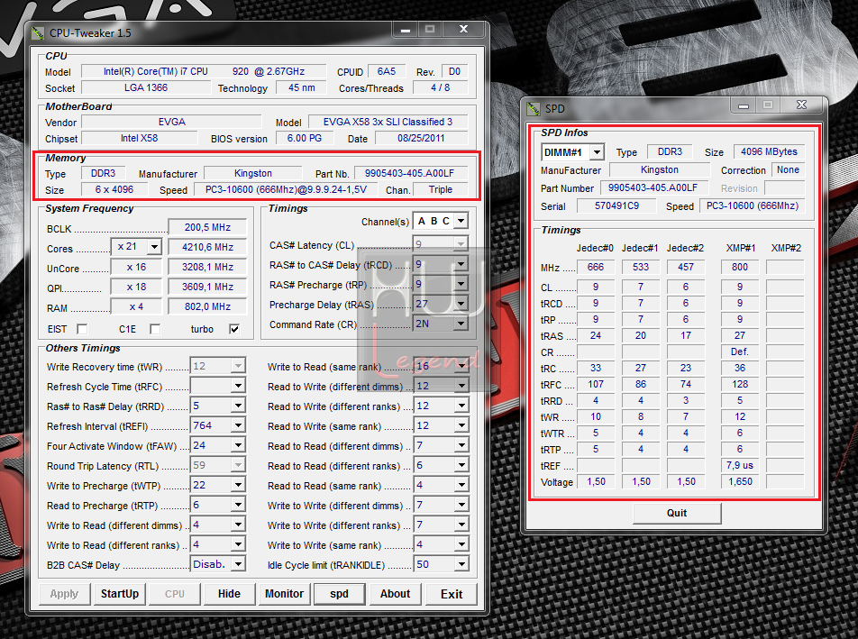858x639 pixels.
Task: Open the Channel(s) A B C dropdown
Action: click(x=461, y=221)
